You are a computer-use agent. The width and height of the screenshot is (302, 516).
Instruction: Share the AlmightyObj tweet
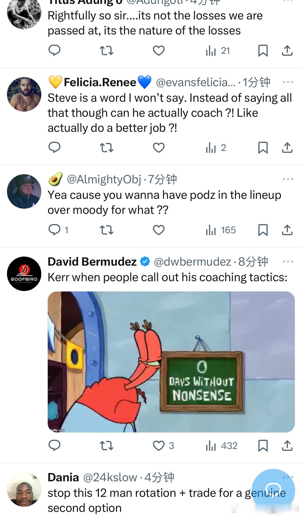[287, 230]
